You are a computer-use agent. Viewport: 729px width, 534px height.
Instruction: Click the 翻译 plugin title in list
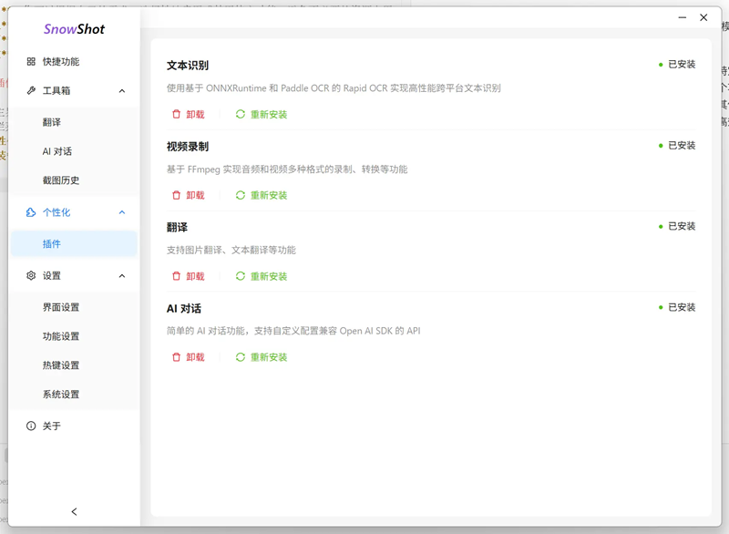tap(177, 227)
